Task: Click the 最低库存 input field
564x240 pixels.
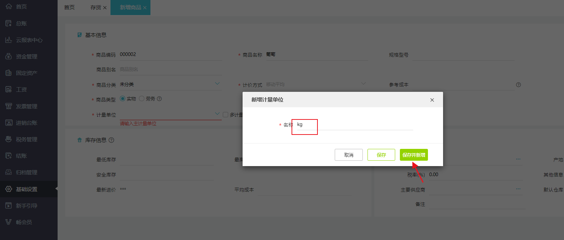Action: [167, 160]
